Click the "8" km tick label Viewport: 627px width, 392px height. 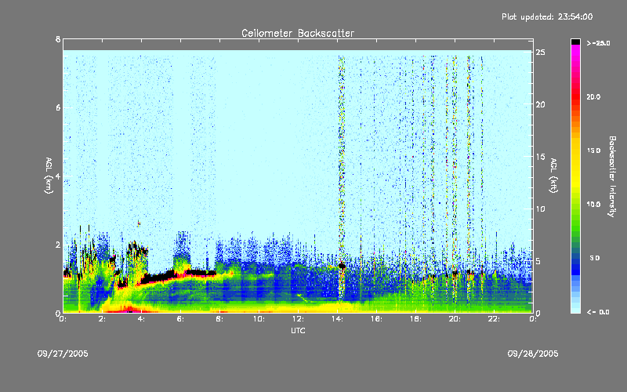point(58,39)
